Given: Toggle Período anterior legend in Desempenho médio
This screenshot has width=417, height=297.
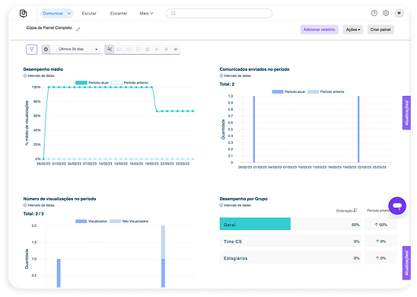Looking at the screenshot, I should coord(129,83).
